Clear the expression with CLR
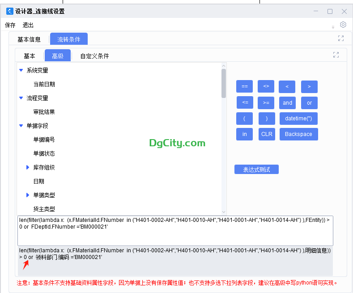 (267, 134)
